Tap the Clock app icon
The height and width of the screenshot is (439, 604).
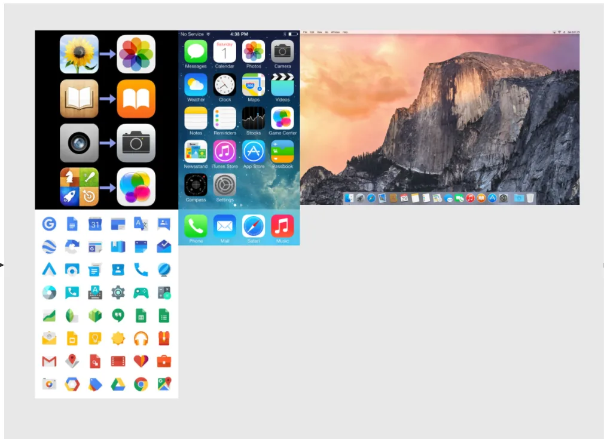225,85
